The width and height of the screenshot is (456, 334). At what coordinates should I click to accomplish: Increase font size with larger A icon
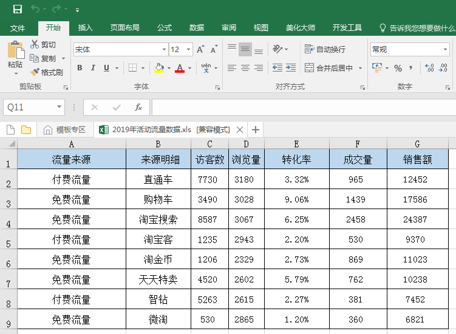pyautogui.click(x=200, y=50)
